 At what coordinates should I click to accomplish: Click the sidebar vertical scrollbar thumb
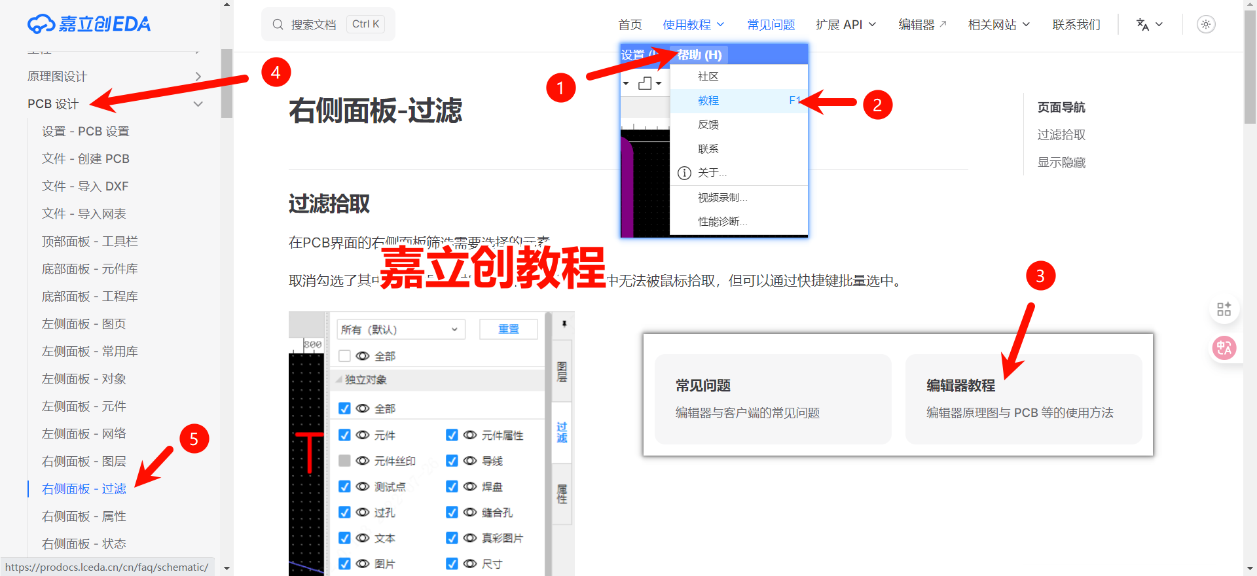coord(227,83)
